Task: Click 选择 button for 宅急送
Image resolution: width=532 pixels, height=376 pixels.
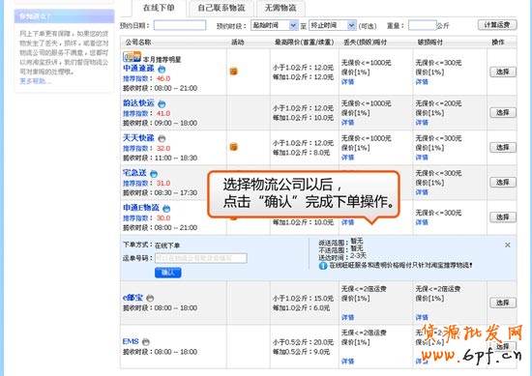Action: 503,183
